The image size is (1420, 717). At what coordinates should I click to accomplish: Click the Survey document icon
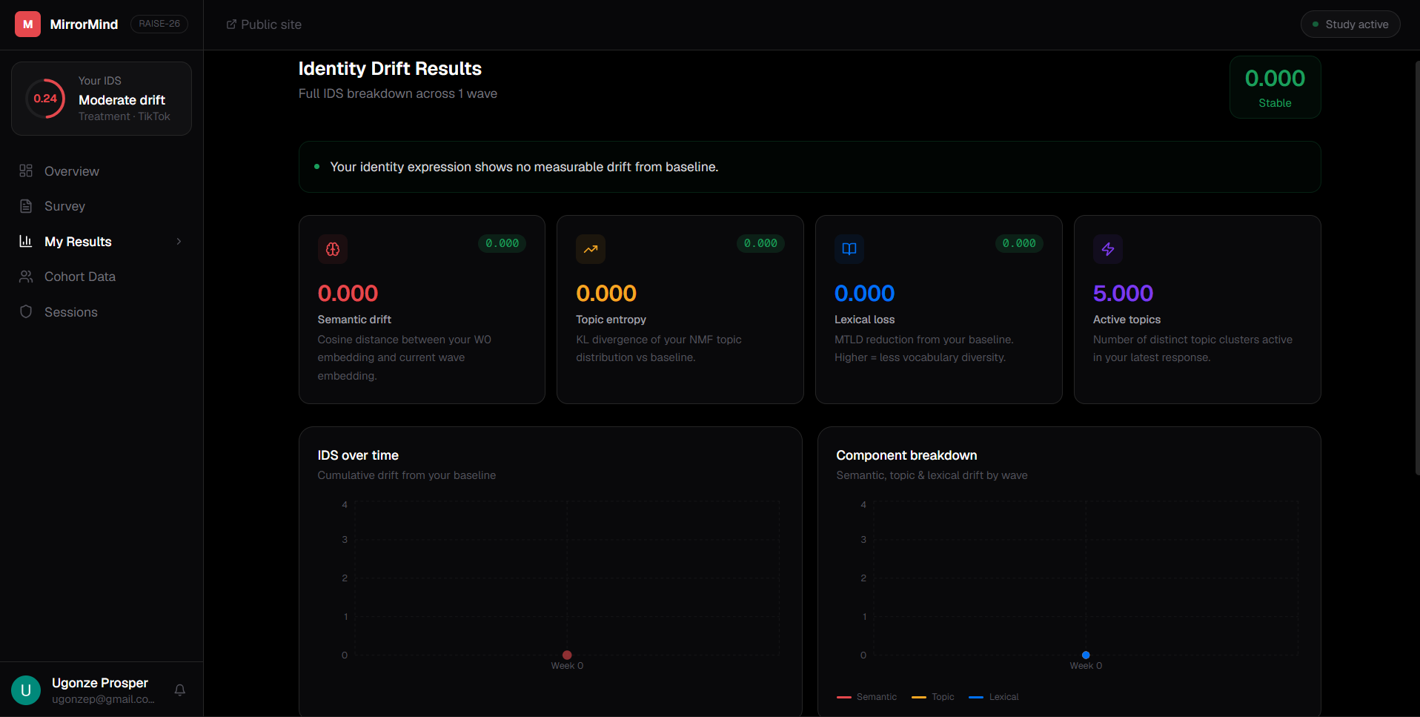26,206
